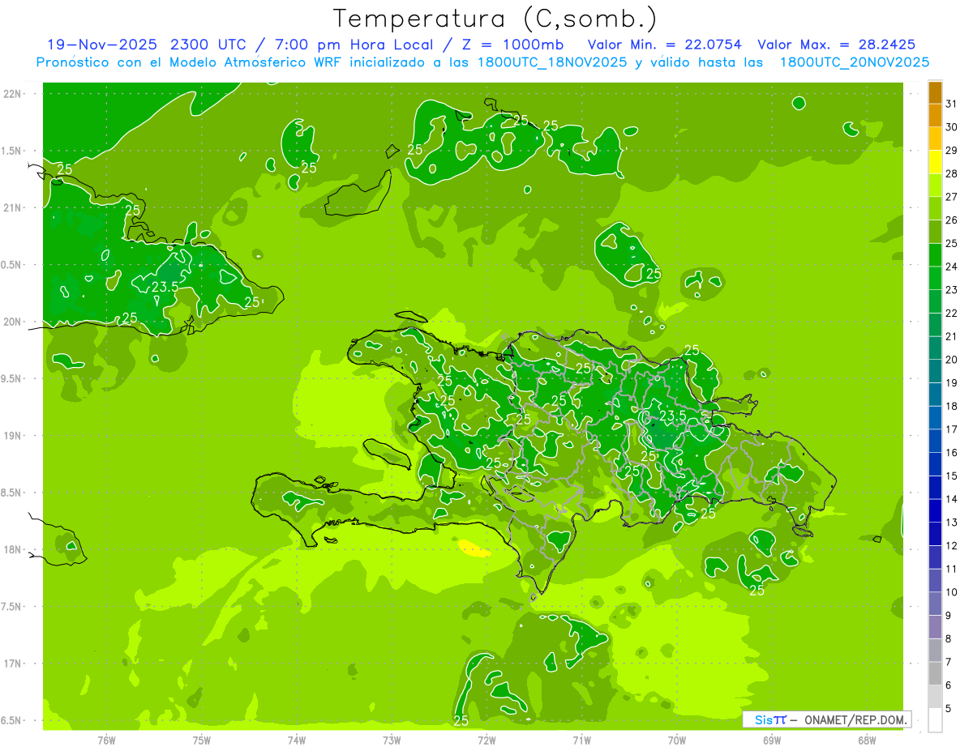Click the '23.5' contour label over Cuba
The width and height of the screenshot is (973, 751).
click(165, 287)
